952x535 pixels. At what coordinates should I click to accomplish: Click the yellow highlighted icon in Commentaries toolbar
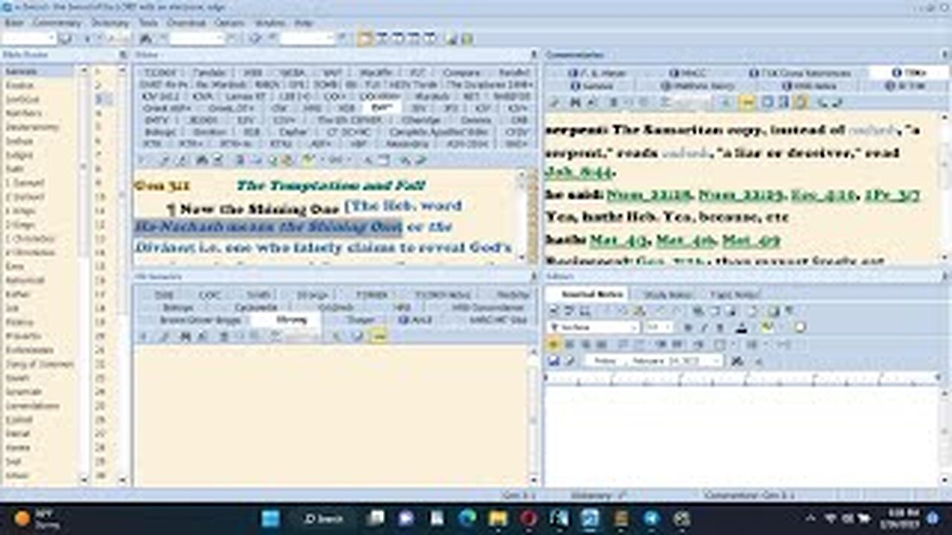pos(749,103)
